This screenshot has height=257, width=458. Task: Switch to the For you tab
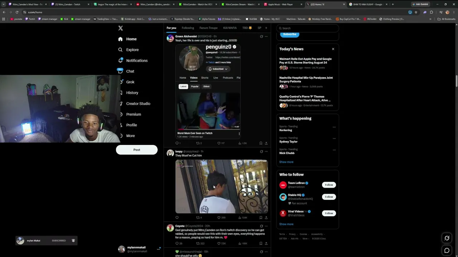pos(171,28)
